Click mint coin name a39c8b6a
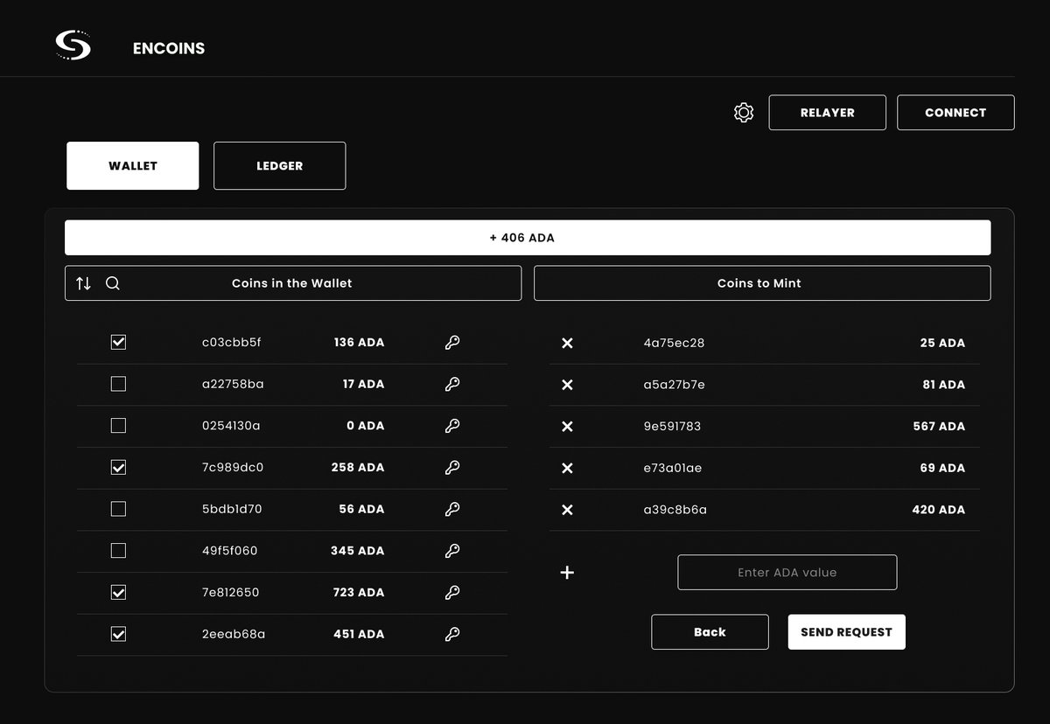Viewport: 1050px width, 724px height. [675, 510]
